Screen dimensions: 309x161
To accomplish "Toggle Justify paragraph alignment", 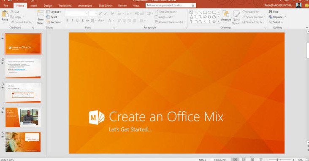I will pyautogui.click(x=134, y=21).
